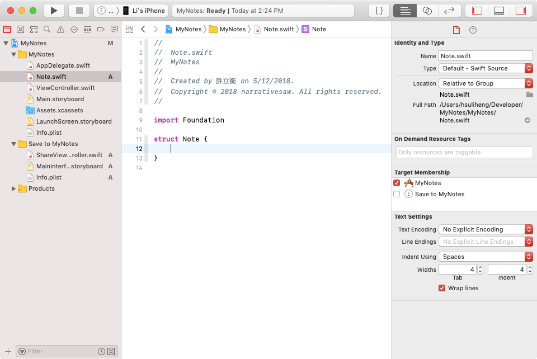The image size is (537, 359).
Task: Show the Symbol navigator
Action: pos(34,30)
